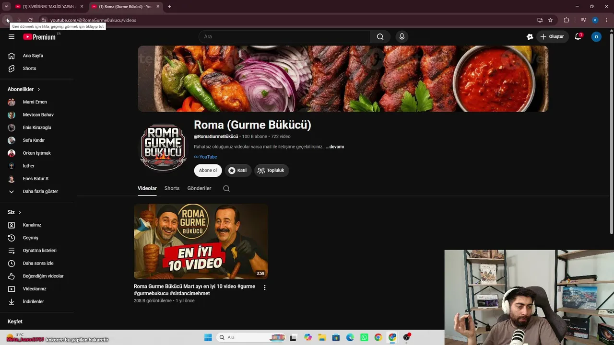Image resolution: width=614 pixels, height=345 pixels.
Task: Open the Chrome three-dot menu
Action: (607, 20)
